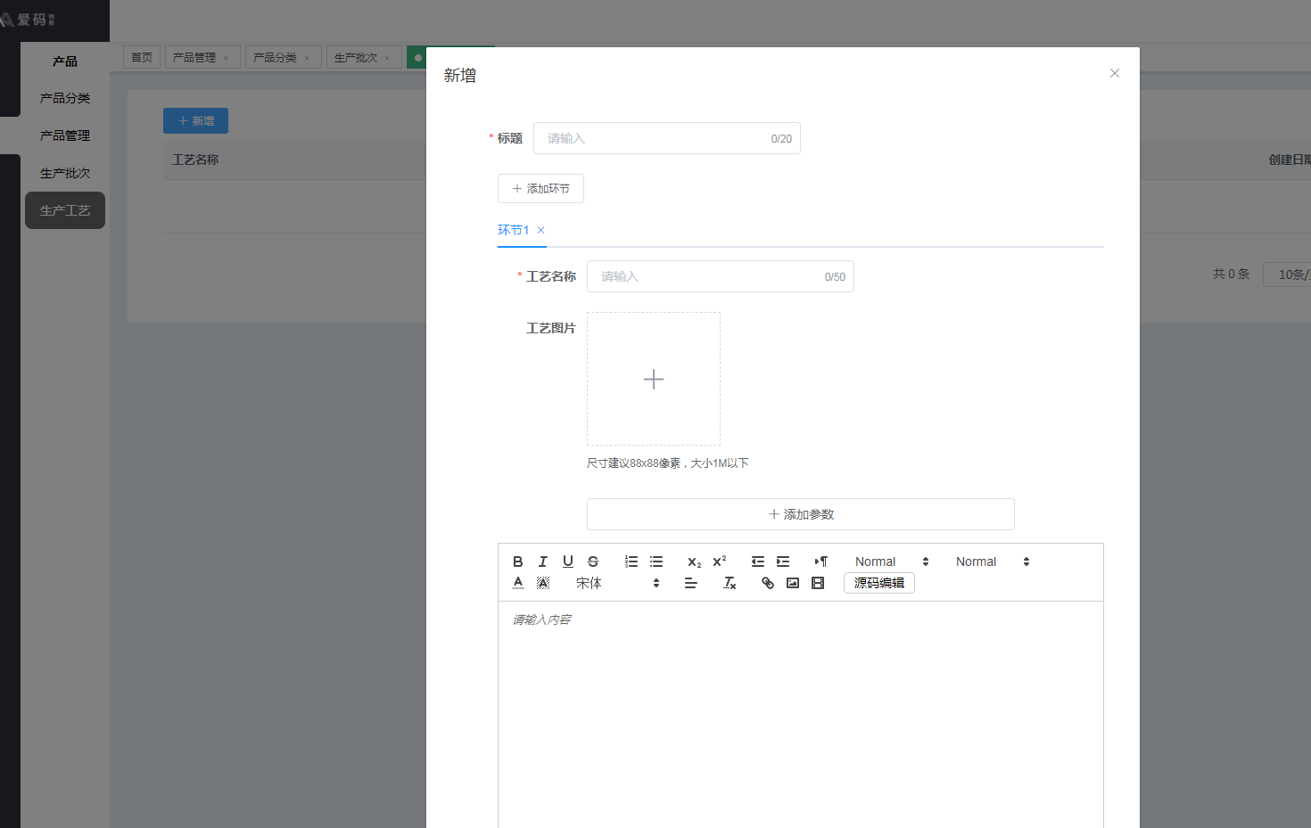Click the blue 新增 button behind dialog
Image resolution: width=1311 pixels, height=828 pixels.
[x=195, y=120]
